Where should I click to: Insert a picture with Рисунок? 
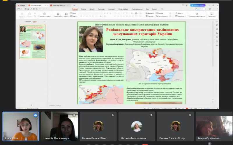(159, 13)
